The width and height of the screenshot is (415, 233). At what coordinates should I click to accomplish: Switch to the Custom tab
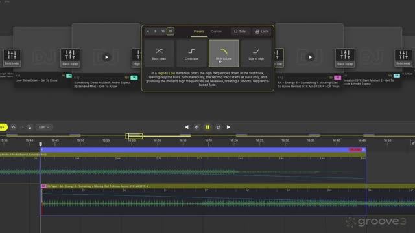coord(216,32)
